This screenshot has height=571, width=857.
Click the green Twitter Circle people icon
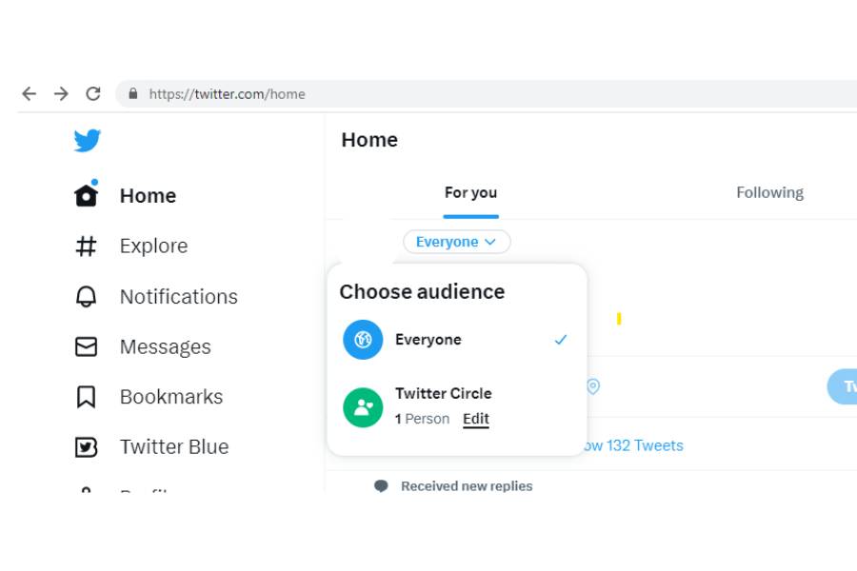(x=363, y=407)
